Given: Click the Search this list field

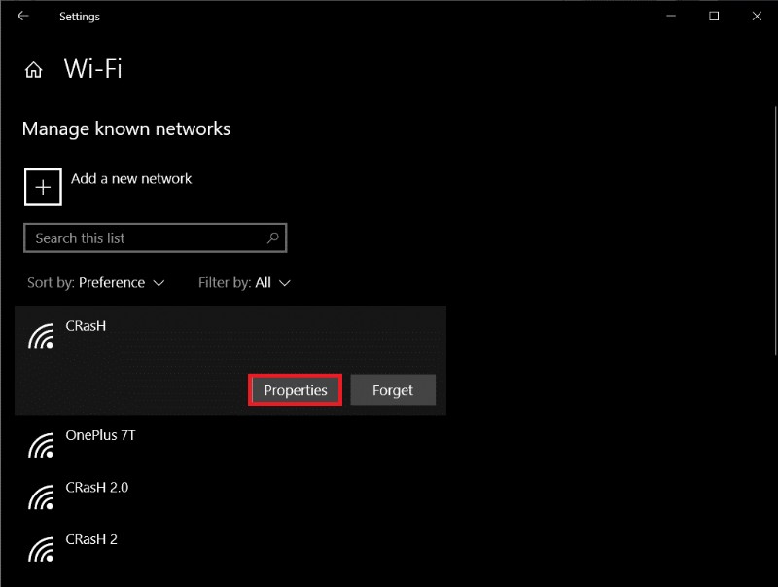Looking at the screenshot, I should 146,238.
